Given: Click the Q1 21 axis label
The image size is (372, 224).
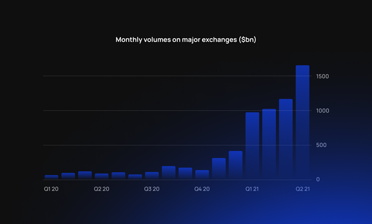Looking at the screenshot, I should click(252, 189).
